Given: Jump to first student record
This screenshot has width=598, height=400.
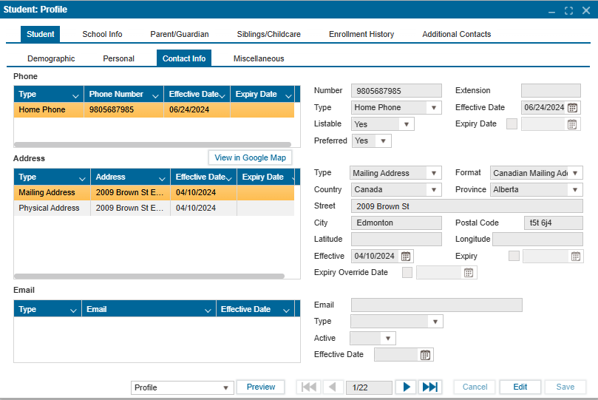Looking at the screenshot, I should pos(309,387).
